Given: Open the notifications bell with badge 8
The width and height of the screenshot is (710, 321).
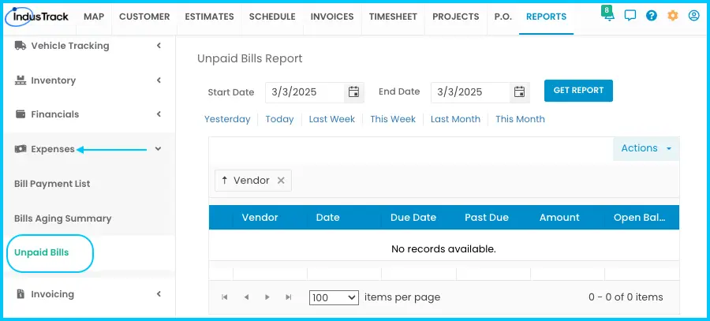Looking at the screenshot, I should coord(608,14).
